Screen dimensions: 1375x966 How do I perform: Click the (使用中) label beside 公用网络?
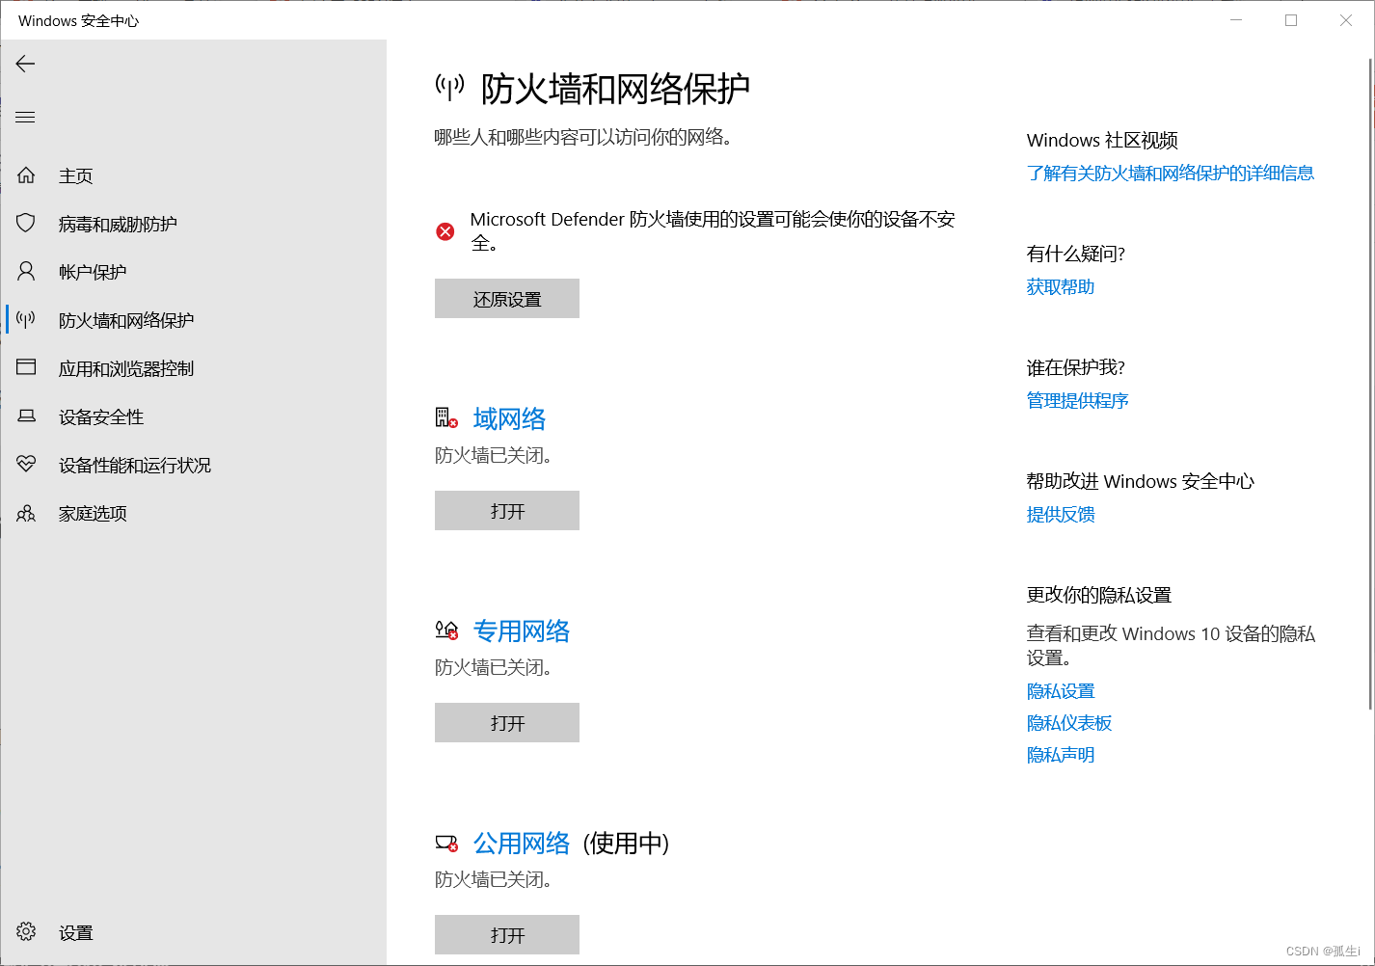(x=626, y=843)
